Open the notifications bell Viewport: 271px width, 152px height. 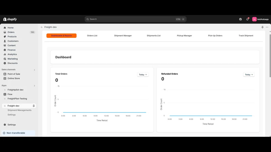click(x=247, y=19)
